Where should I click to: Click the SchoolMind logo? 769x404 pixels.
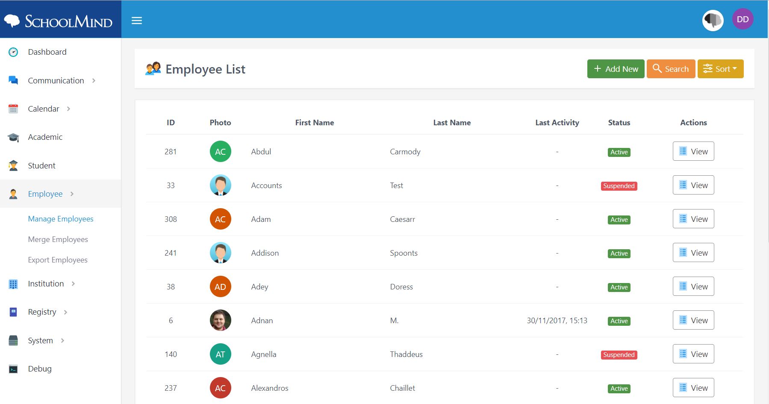58,21
